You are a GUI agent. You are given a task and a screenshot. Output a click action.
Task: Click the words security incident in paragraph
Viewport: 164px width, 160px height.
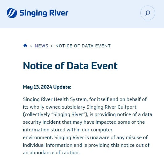(x=42, y=122)
